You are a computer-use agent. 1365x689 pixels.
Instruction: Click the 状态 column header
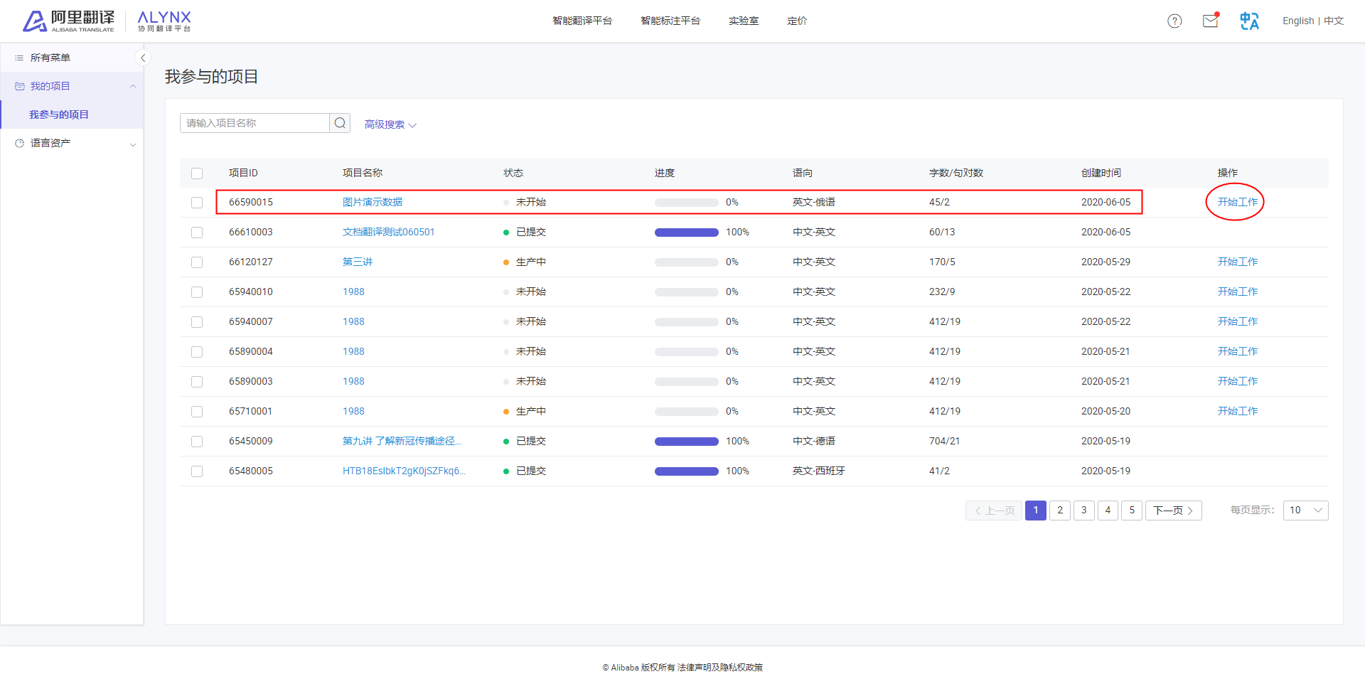click(513, 173)
